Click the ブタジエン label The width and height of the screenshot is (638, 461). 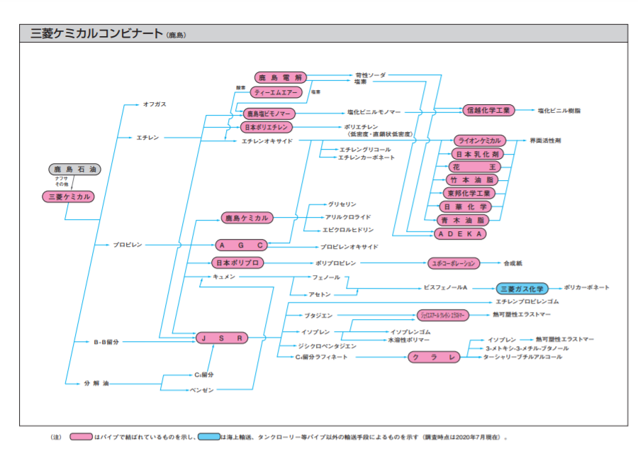pyautogui.click(x=318, y=315)
